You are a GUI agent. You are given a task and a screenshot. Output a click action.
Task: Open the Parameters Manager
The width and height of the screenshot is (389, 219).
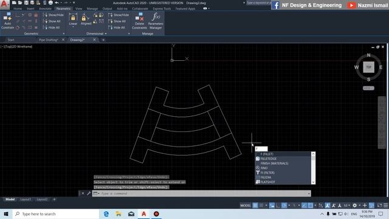(156, 21)
